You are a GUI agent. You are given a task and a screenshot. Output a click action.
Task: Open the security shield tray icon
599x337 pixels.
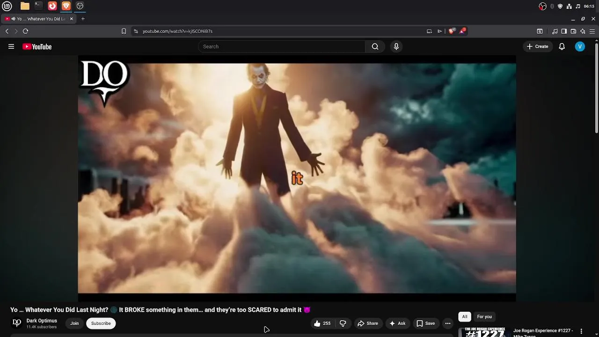(560, 6)
